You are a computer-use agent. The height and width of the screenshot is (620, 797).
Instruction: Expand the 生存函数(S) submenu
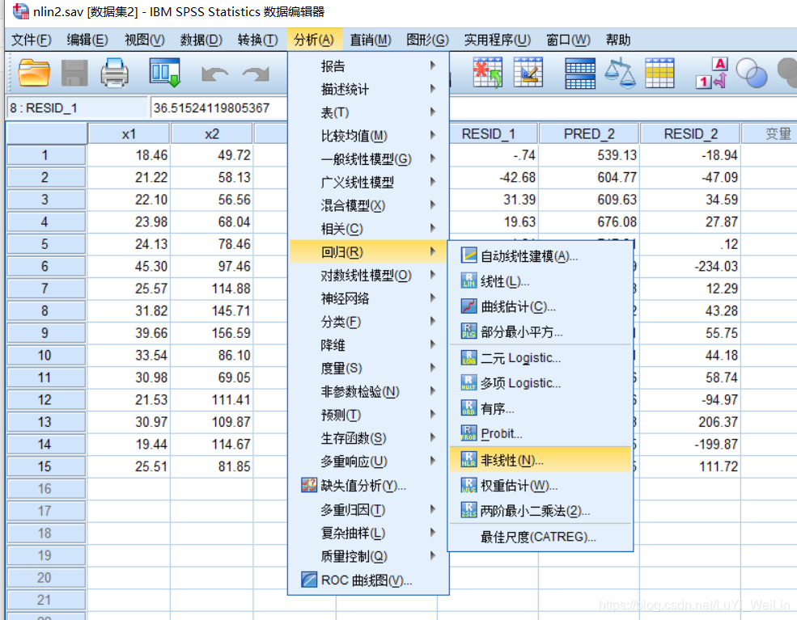pos(368,437)
